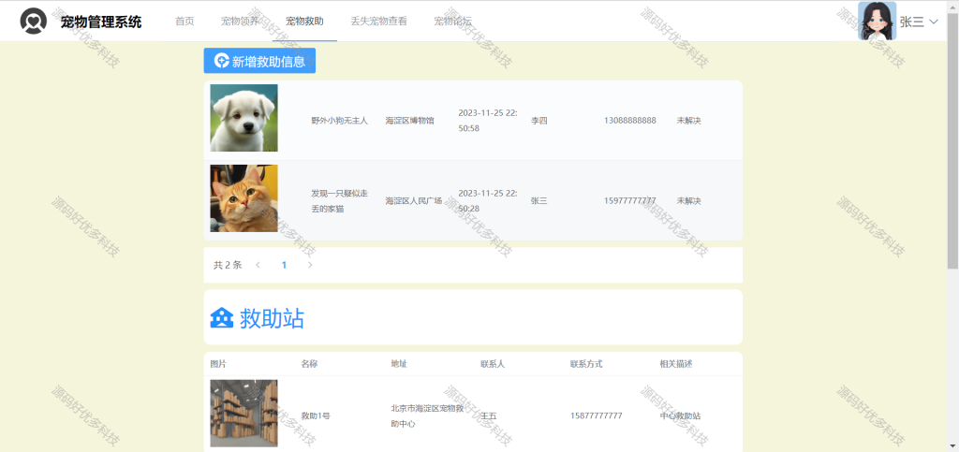
Task: Click the blue rescue station house icon
Action: coord(222,317)
